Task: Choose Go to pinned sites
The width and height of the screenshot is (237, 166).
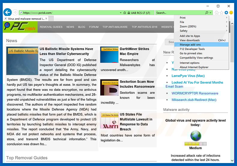Action: (x=202, y=53)
